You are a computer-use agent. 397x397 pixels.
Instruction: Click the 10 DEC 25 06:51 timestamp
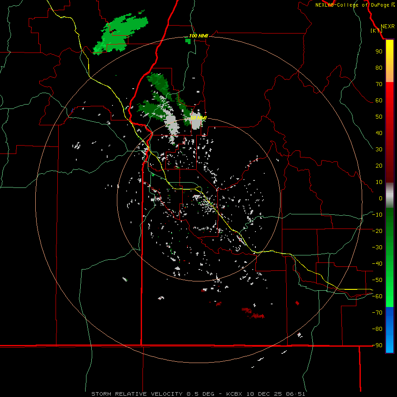(x=276, y=394)
